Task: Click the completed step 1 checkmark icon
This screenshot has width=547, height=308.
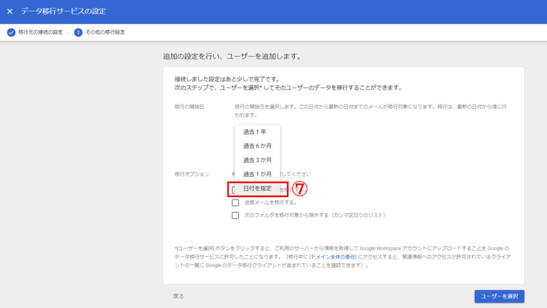Action: tap(11, 32)
